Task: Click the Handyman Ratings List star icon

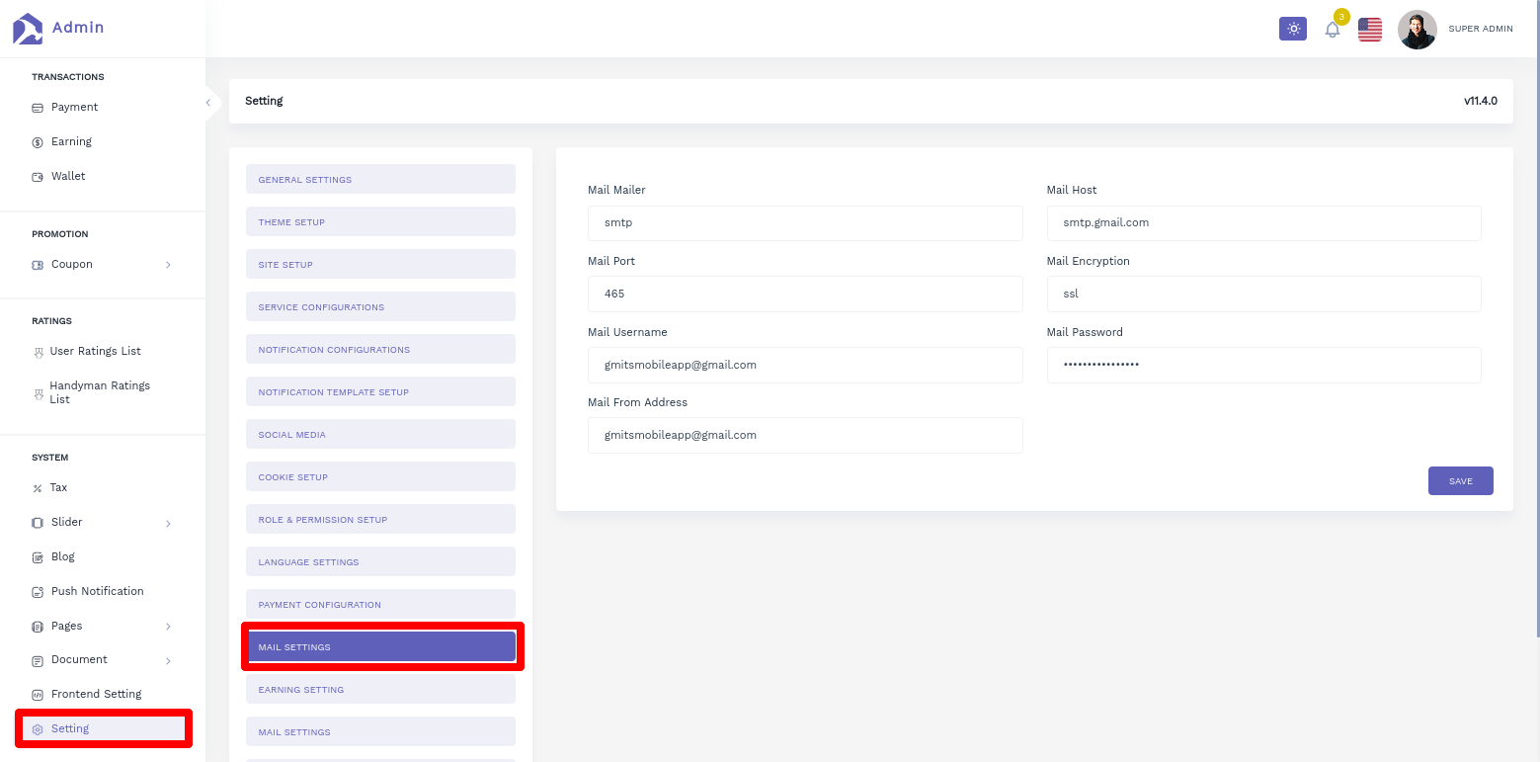Action: (x=39, y=393)
